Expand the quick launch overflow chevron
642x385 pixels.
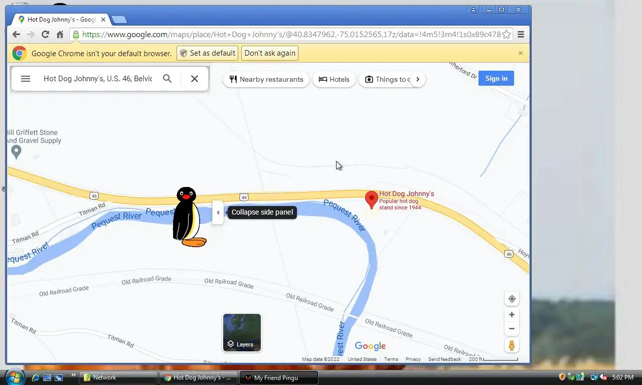click(x=74, y=375)
